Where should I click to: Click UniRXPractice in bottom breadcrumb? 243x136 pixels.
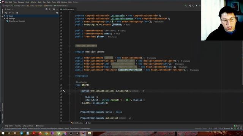(x=77, y=123)
